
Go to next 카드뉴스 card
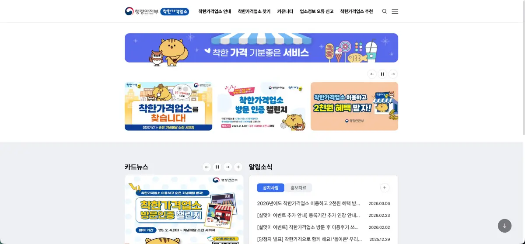[227, 167]
